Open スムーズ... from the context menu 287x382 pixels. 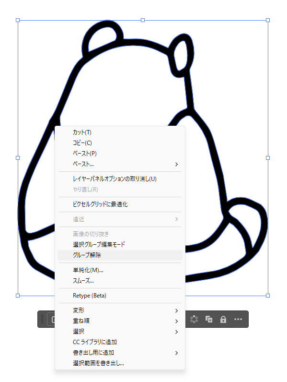(120, 281)
